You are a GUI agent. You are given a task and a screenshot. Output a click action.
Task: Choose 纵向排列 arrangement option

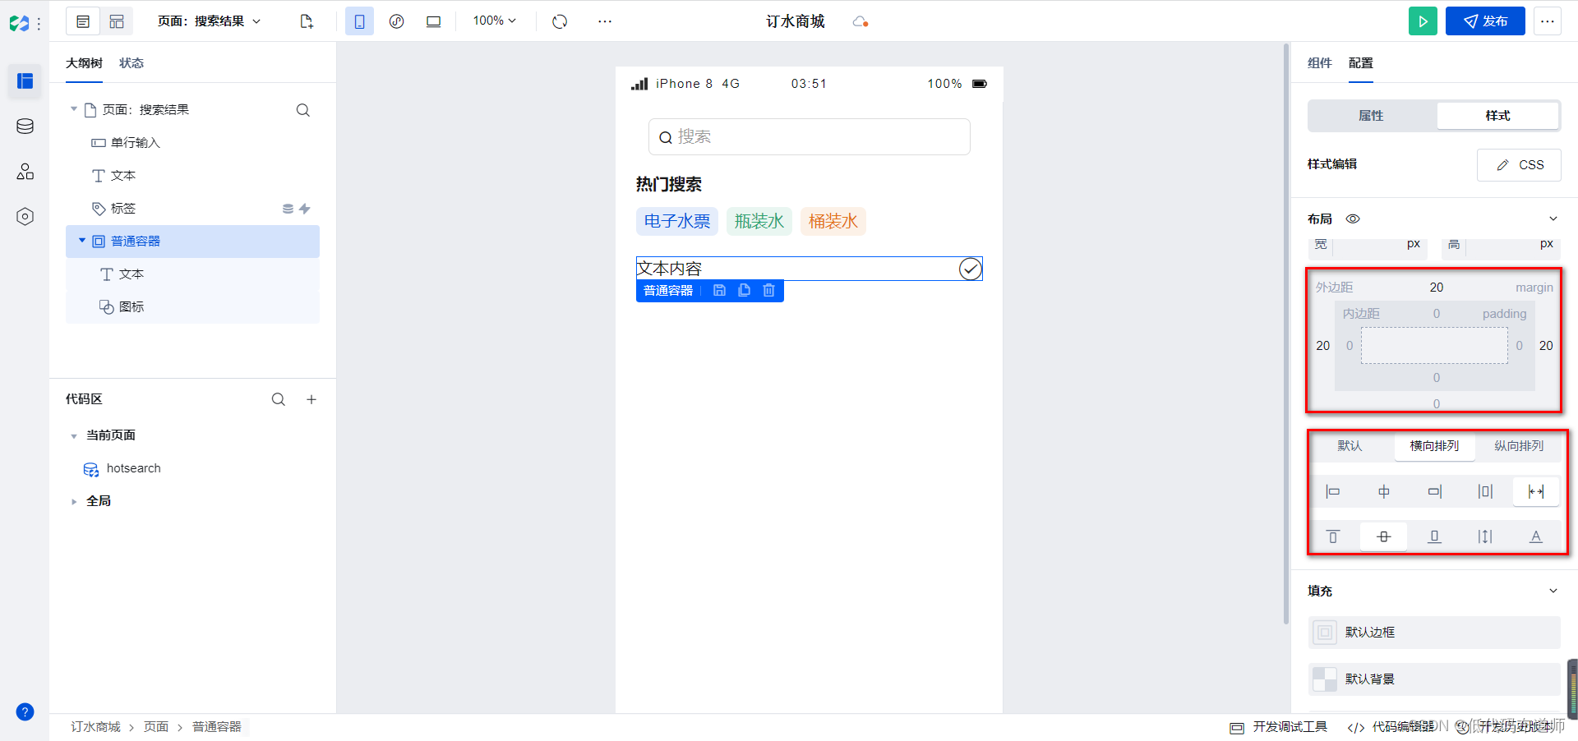(1519, 446)
